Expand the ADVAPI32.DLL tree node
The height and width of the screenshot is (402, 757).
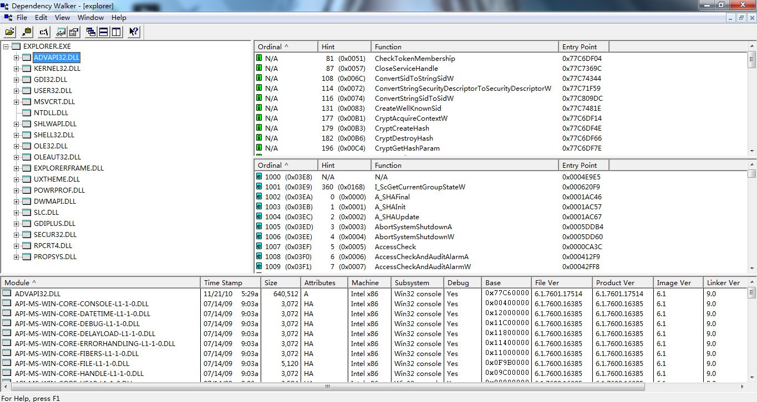click(16, 58)
